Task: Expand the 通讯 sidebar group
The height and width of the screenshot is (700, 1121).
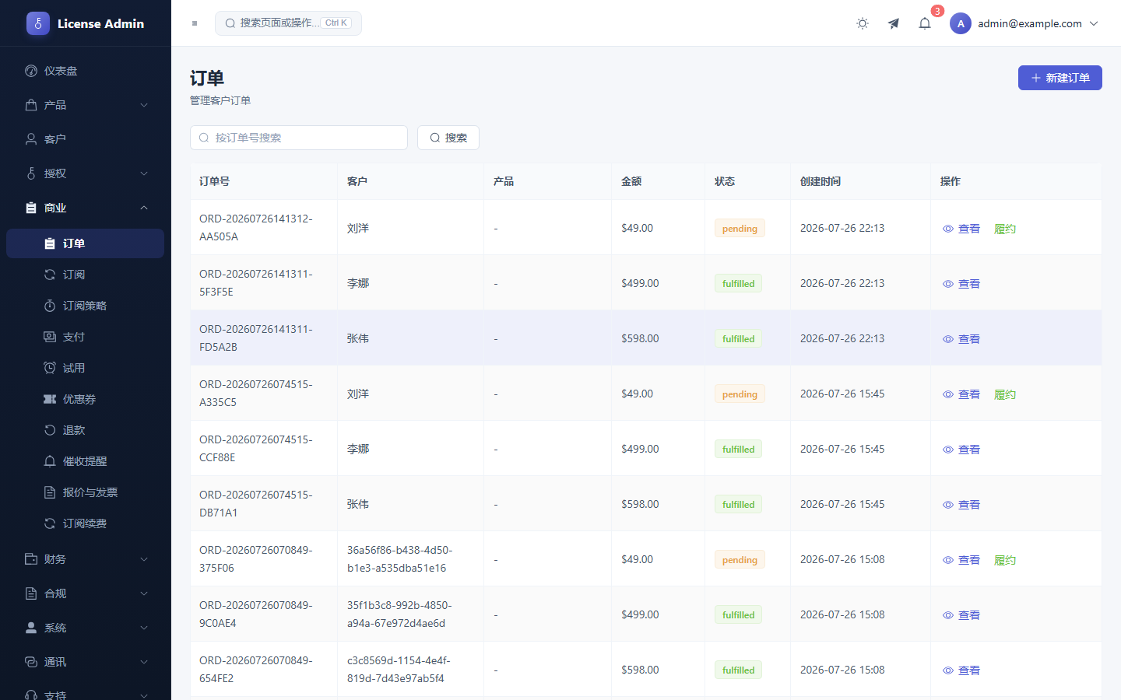Action: click(86, 662)
